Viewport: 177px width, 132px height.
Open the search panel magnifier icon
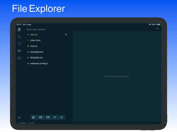(19, 37)
